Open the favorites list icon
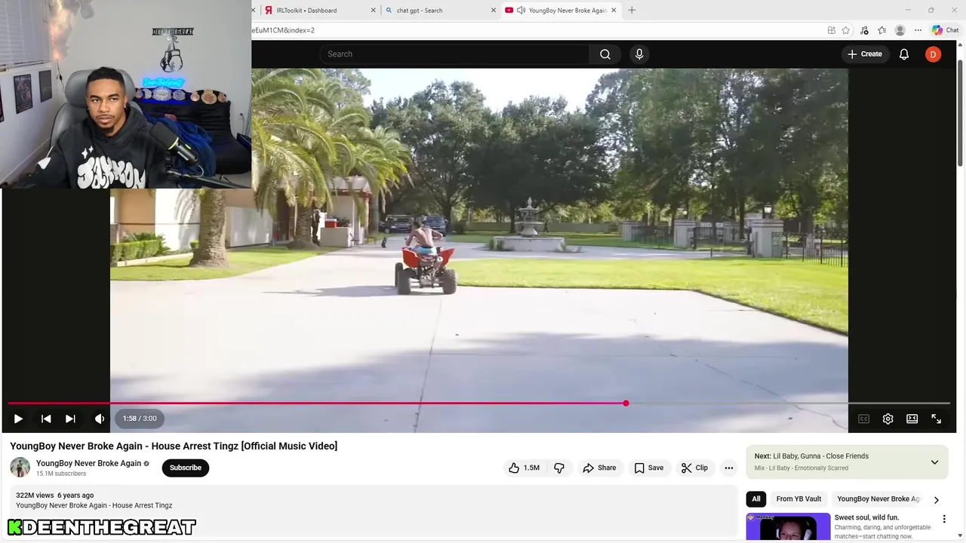This screenshot has height=543, width=966. tap(881, 30)
